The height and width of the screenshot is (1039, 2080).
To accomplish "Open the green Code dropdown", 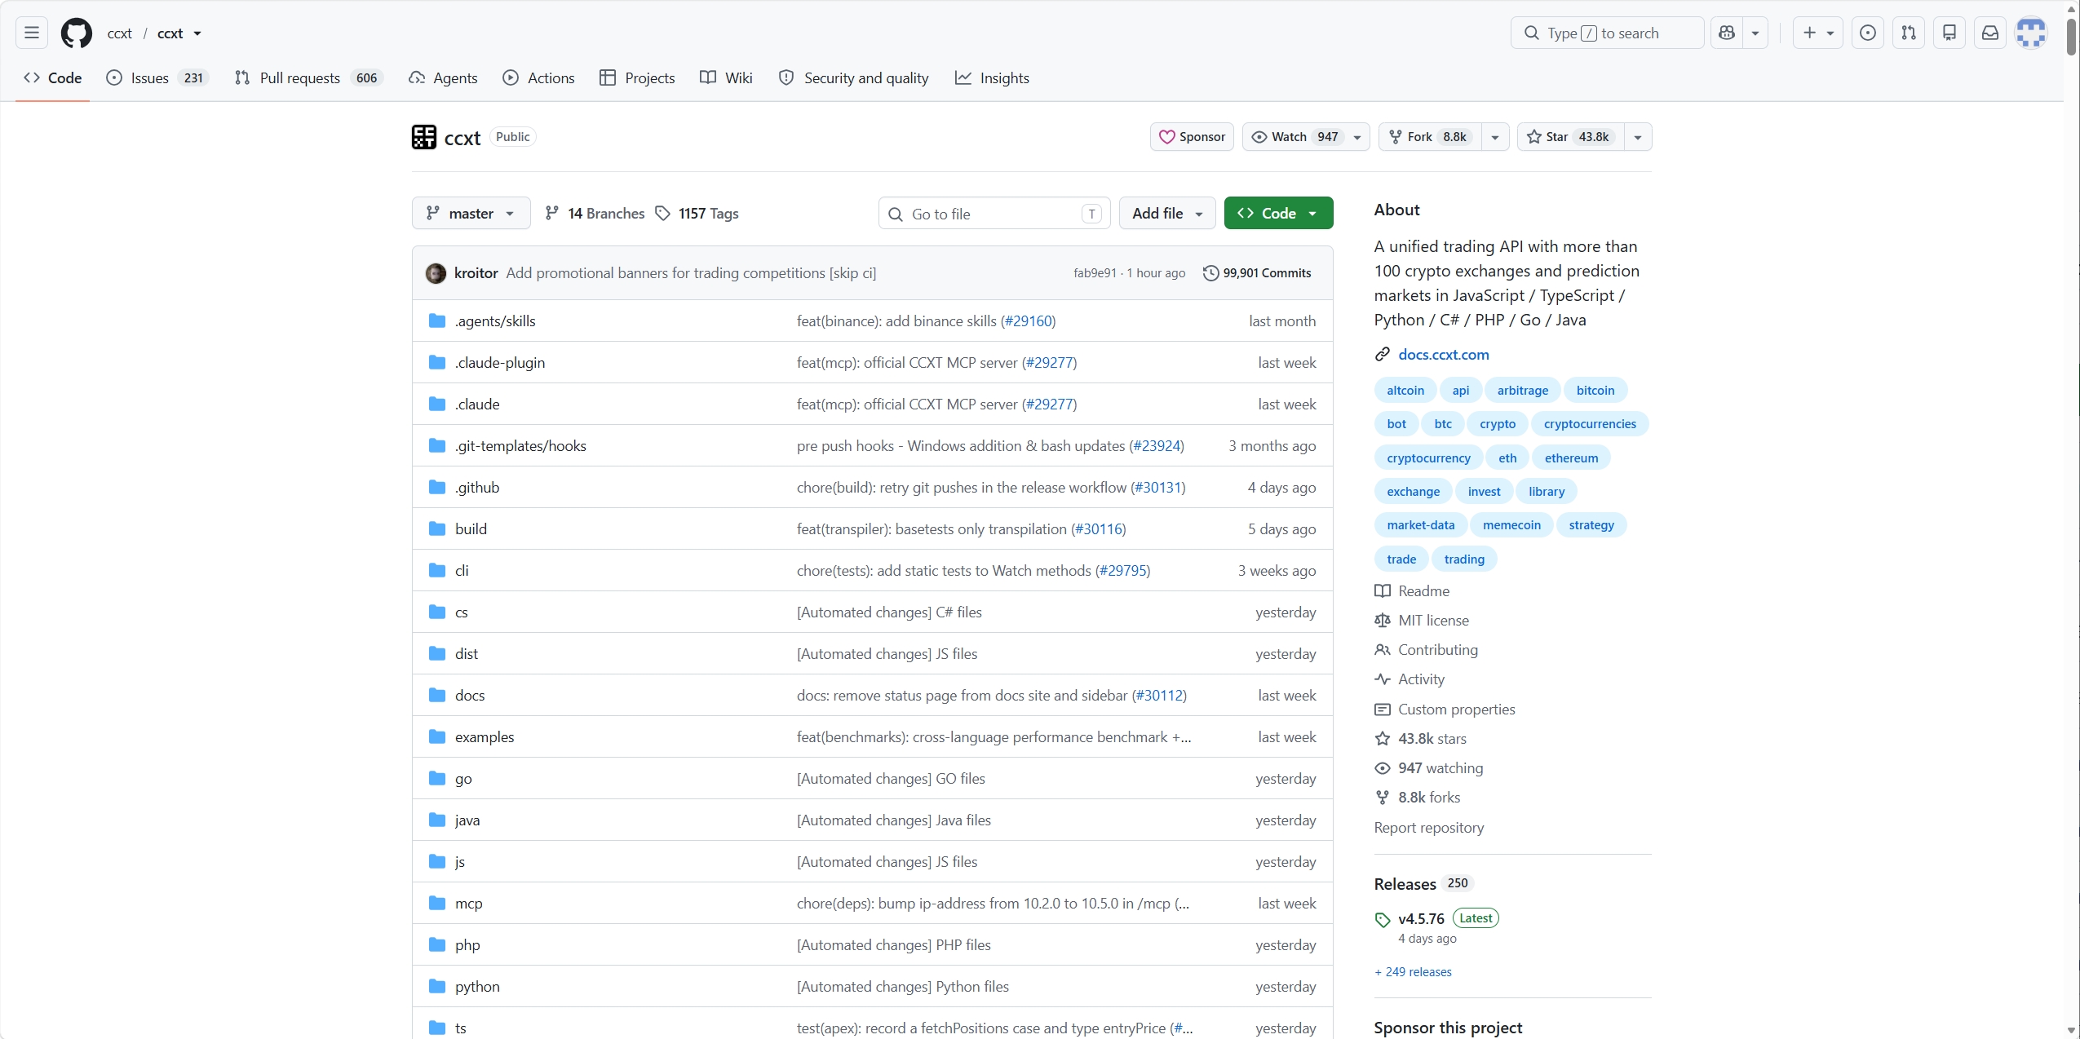I will click(1278, 213).
